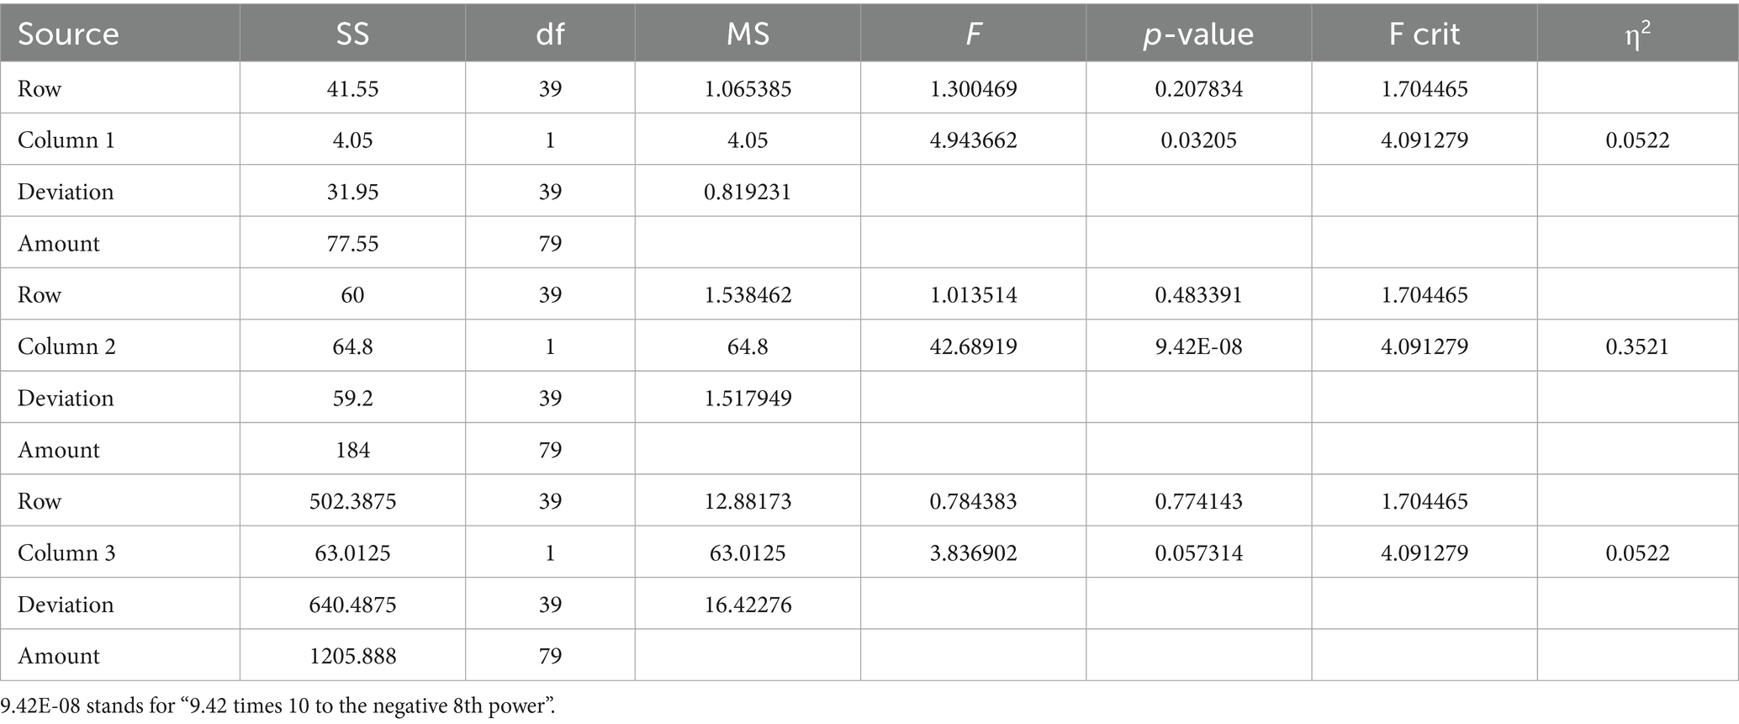Select the MS column header
This screenshot has width=1739, height=724.
(748, 34)
